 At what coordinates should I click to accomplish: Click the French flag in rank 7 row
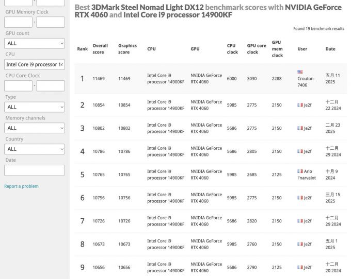[300, 221]
